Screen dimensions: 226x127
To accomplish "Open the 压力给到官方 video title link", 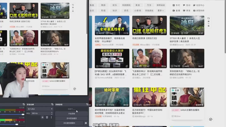I will [x=147, y=111].
